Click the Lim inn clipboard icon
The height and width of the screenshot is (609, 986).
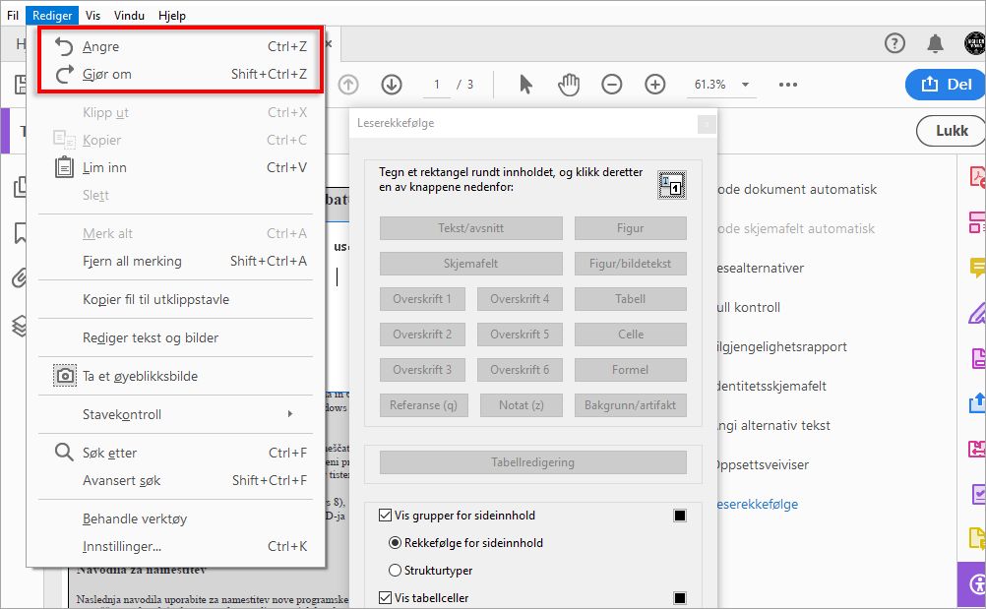click(x=64, y=167)
